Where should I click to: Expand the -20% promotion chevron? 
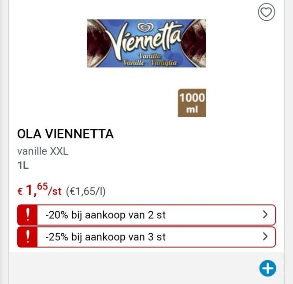tap(265, 215)
